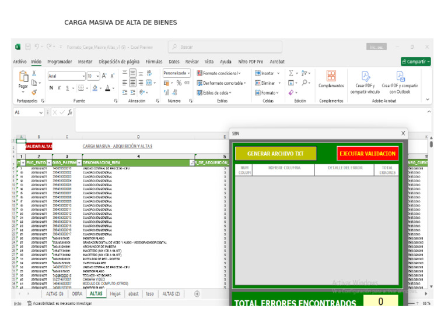Switch to the OBRA sheet tab
448x316 pixels.
click(76, 294)
